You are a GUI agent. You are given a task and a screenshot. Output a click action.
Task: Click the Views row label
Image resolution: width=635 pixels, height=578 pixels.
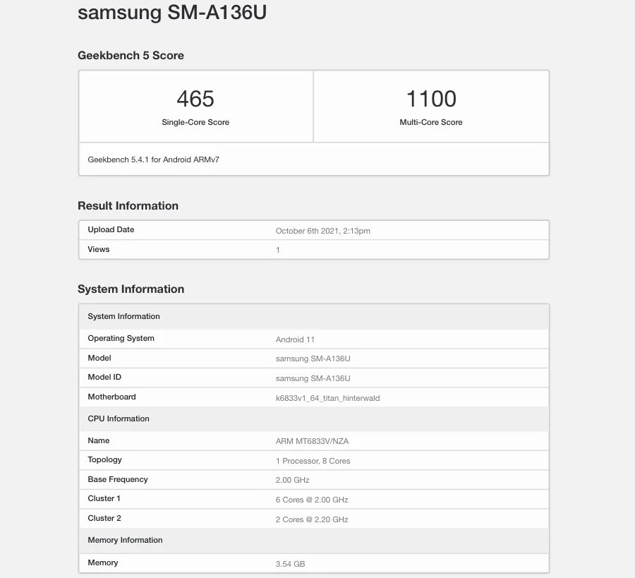[x=99, y=249]
